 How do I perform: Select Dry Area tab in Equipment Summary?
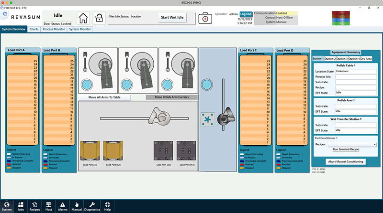click(366, 59)
